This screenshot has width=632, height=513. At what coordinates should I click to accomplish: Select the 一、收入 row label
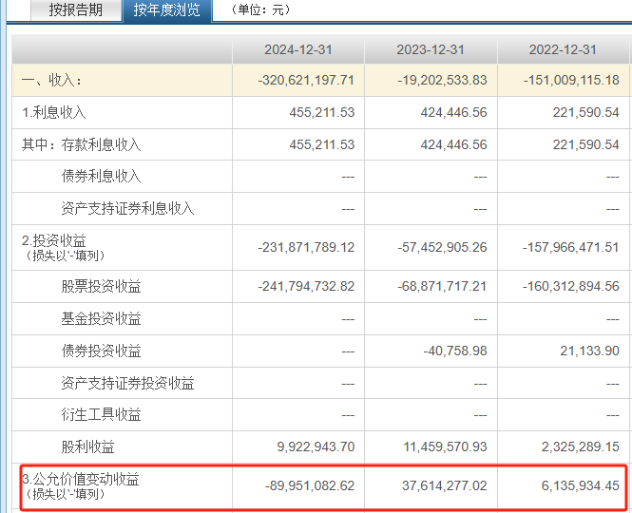(52, 81)
